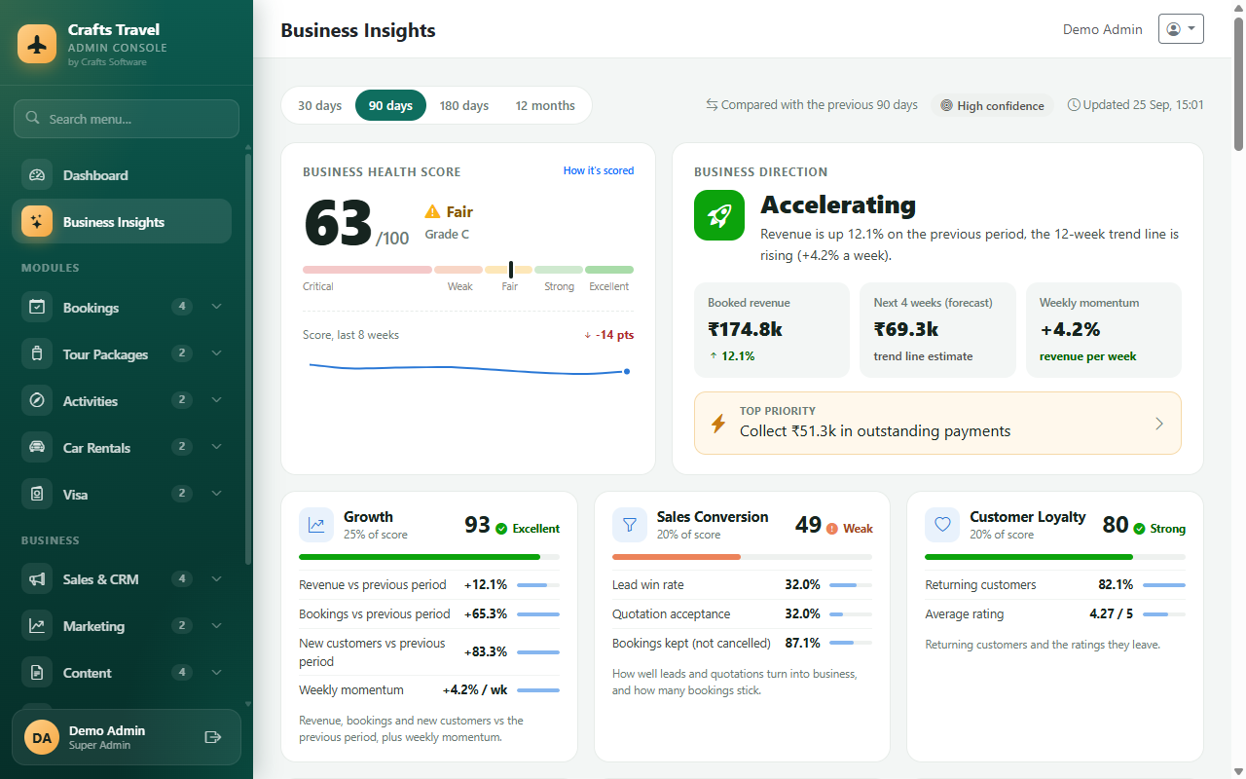Expand the Tour Packages submenu chevron
Screen dimensions: 1246x779
216,354
